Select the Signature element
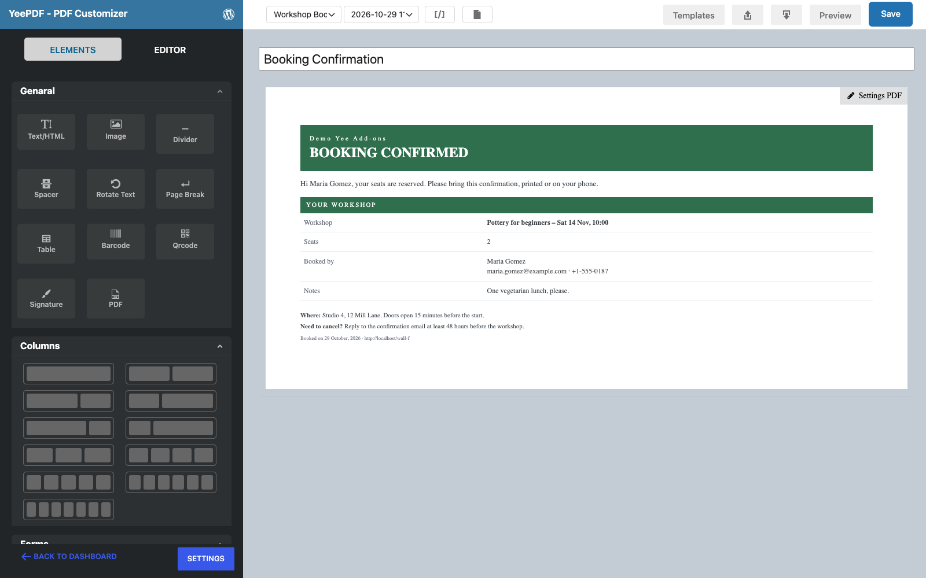 coord(46,298)
